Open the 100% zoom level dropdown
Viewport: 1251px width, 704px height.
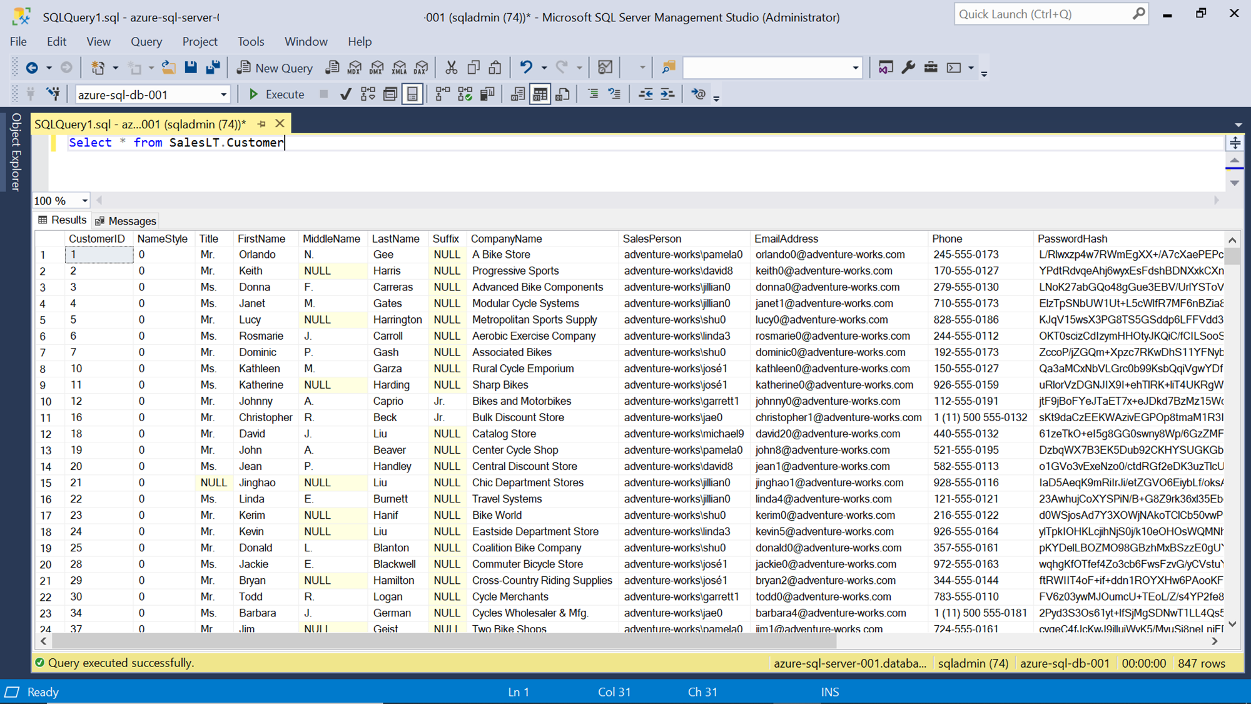tap(83, 201)
